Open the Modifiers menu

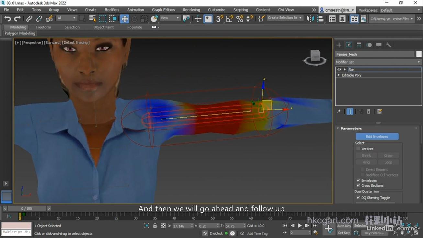click(112, 10)
